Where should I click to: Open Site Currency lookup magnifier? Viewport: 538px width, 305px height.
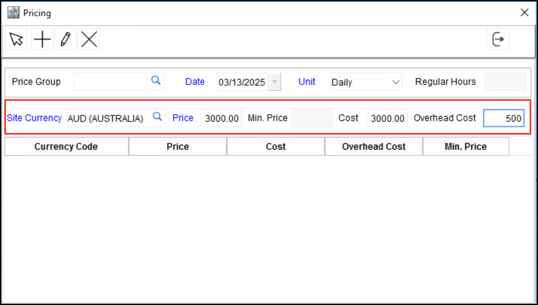(x=157, y=117)
